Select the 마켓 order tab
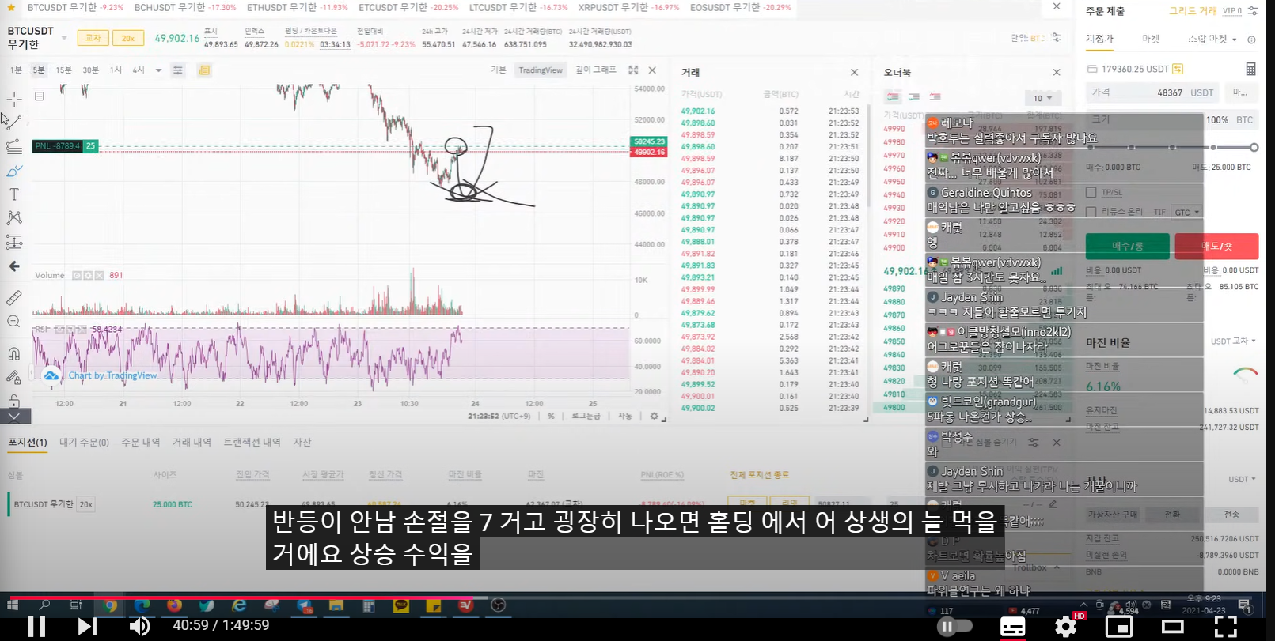The image size is (1275, 641). 1151,39
